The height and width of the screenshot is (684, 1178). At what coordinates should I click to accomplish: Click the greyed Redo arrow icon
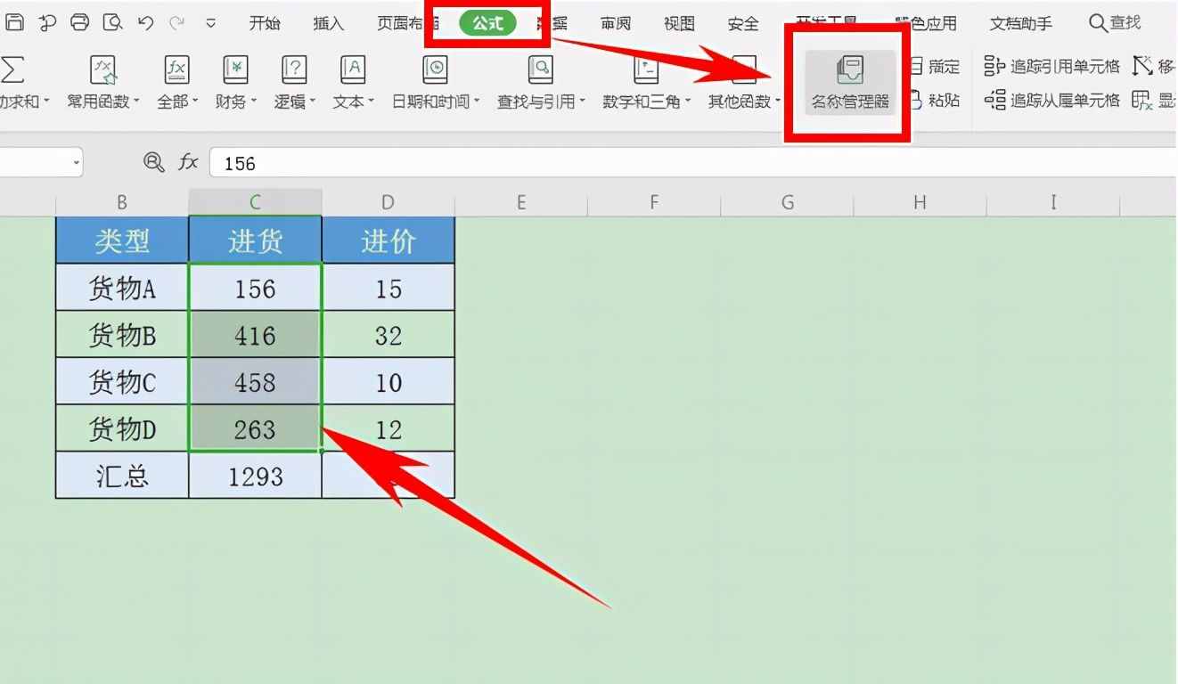pyautogui.click(x=176, y=22)
